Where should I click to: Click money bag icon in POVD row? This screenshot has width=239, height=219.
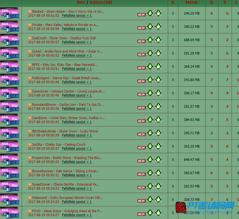pyautogui.click(x=150, y=213)
